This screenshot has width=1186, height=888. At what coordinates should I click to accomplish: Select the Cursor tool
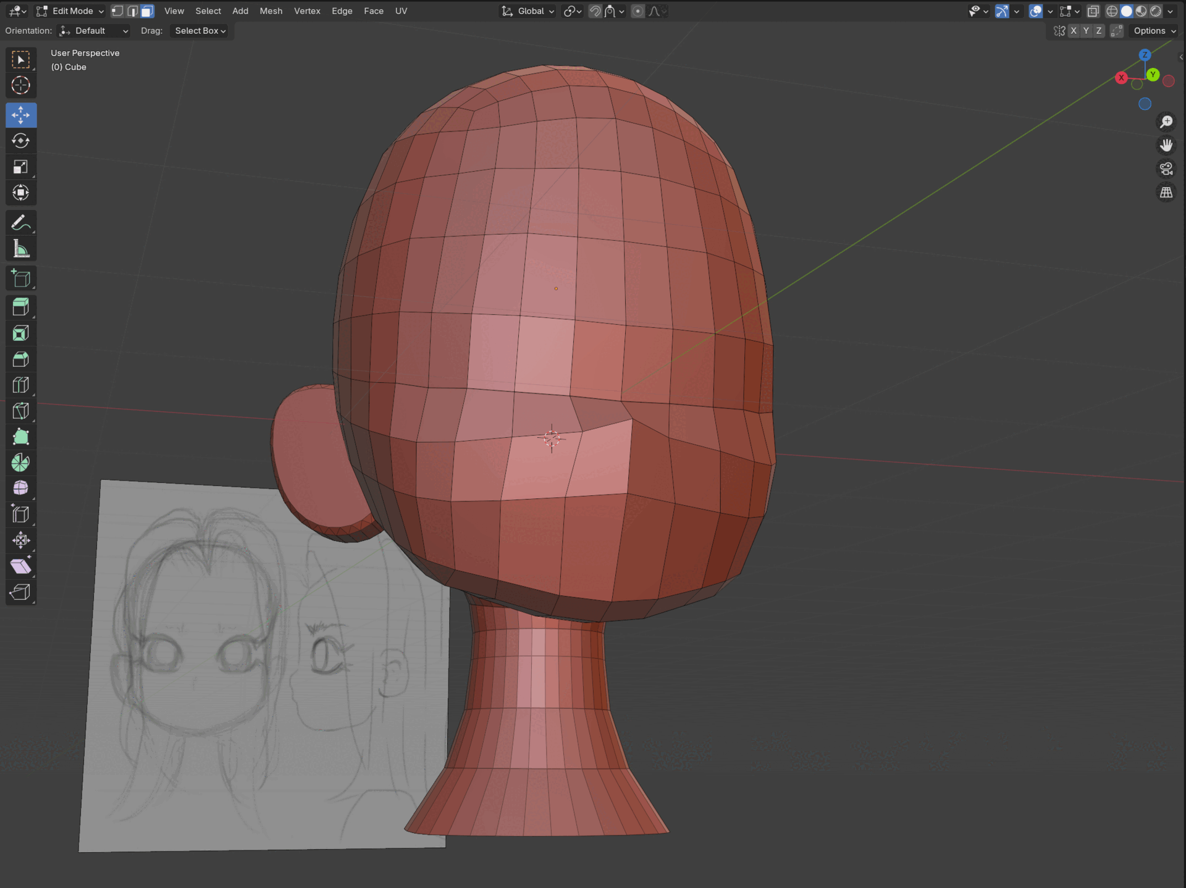tap(20, 85)
